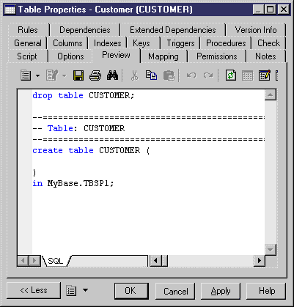This screenshot has height=307, width=294.
Task: Click the green Refresh preview icon
Action: coord(231,75)
